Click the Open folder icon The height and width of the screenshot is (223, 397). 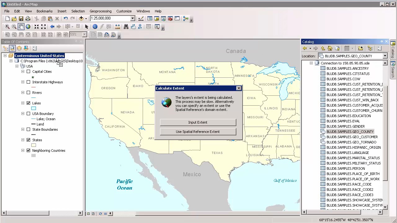click(x=14, y=19)
